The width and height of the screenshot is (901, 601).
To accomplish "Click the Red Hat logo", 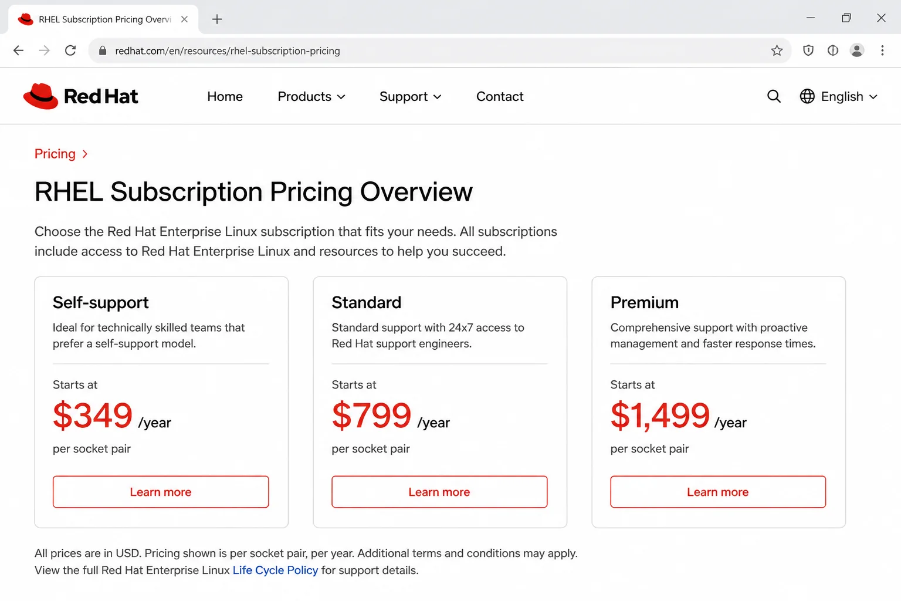I will [80, 96].
